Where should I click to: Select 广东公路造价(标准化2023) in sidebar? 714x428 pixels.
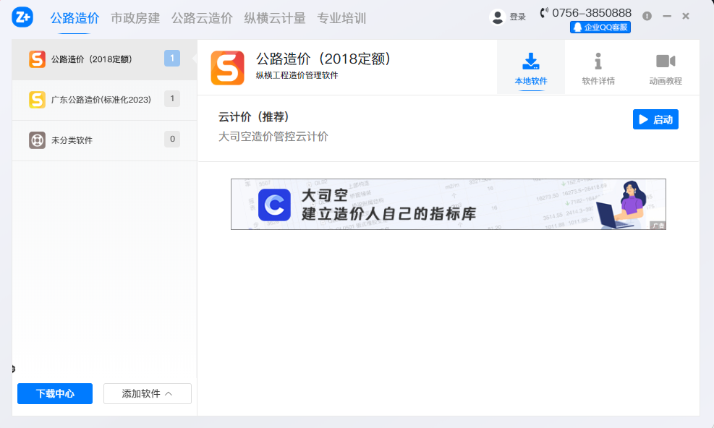coord(104,100)
